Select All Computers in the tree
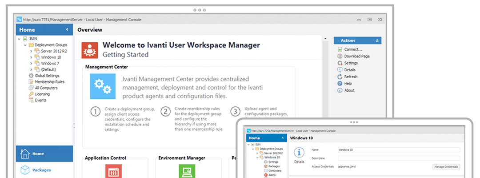Image resolution: width=480 pixels, height=178 pixels. coord(43,88)
